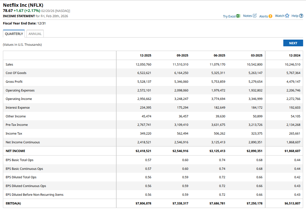The height and width of the screenshot is (210, 306).
Task: Open the Help question mark icon
Action: pos(301,16)
